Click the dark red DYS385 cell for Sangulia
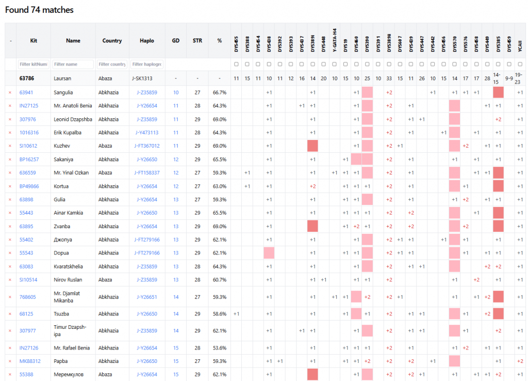 point(498,92)
